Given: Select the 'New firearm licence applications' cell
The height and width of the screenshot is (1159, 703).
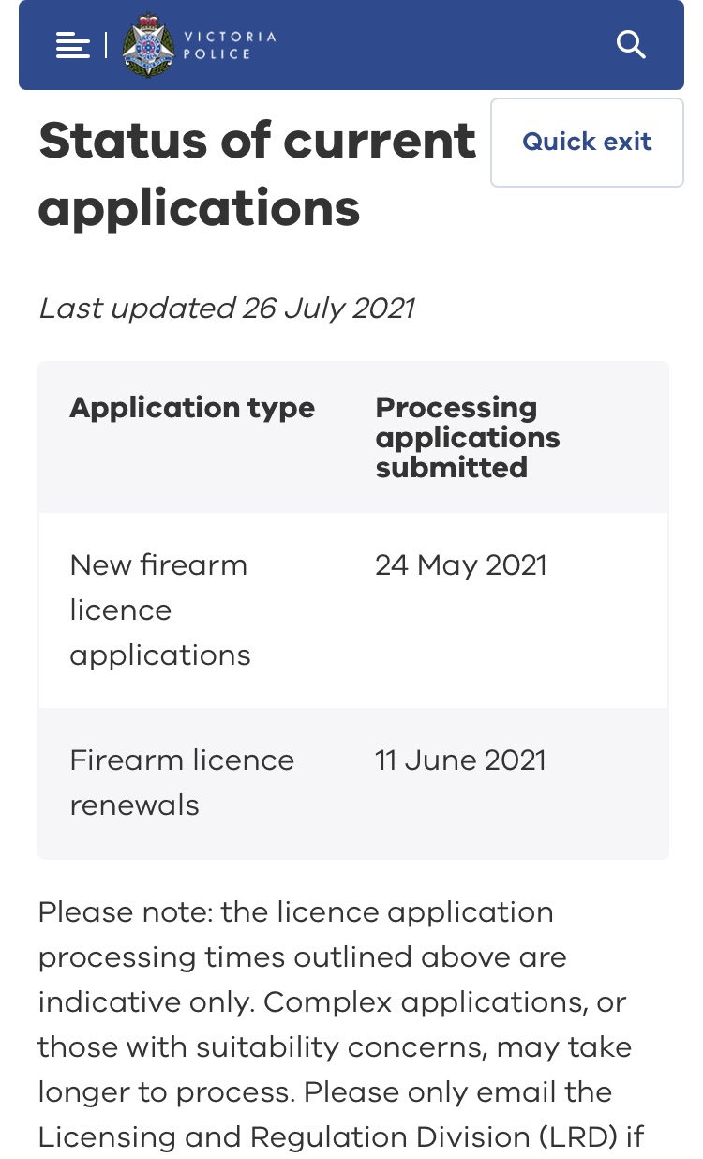Looking at the screenshot, I should [x=159, y=610].
